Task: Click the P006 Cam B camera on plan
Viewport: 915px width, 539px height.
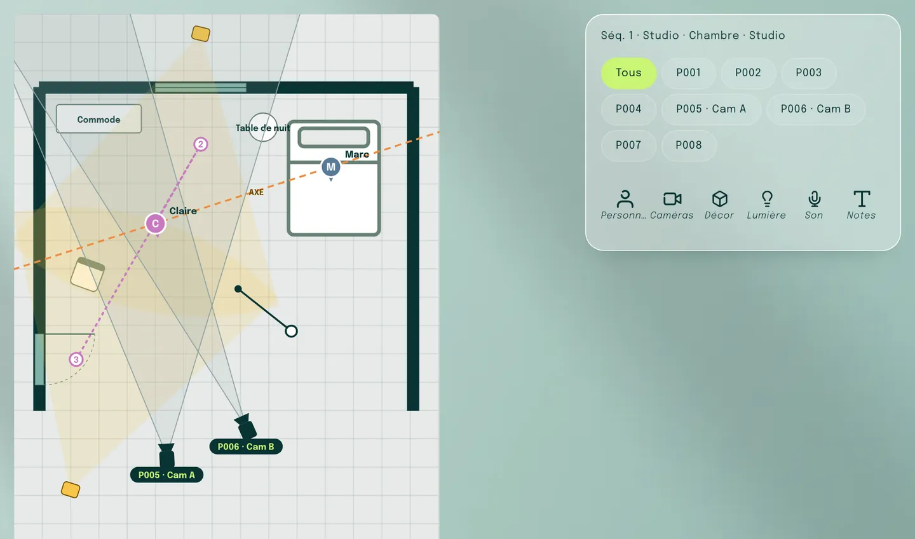Action: point(245,426)
